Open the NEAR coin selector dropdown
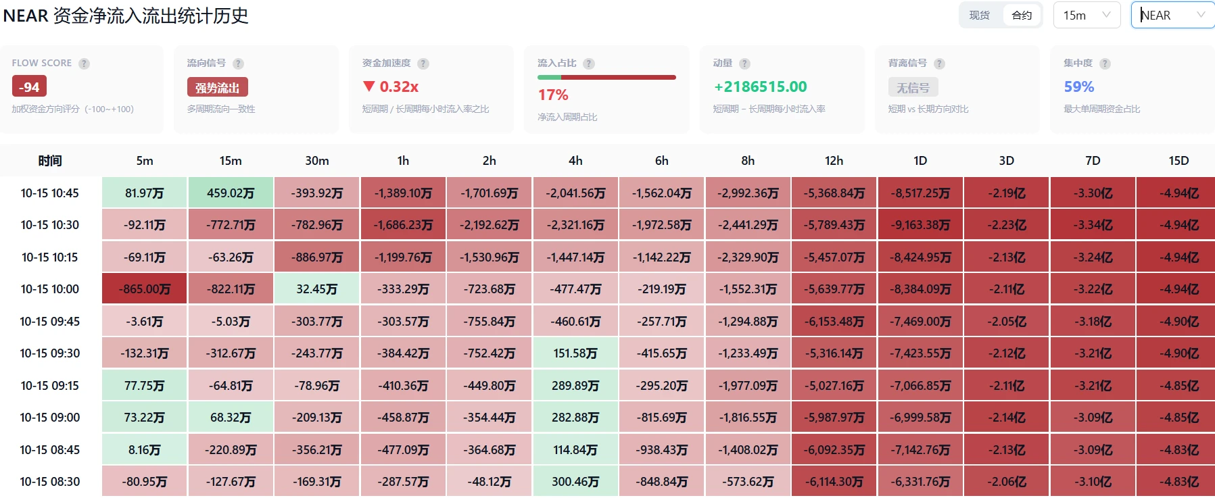The width and height of the screenshot is (1215, 498). click(1174, 15)
